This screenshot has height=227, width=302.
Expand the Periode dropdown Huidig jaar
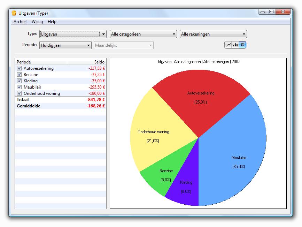coord(65,45)
